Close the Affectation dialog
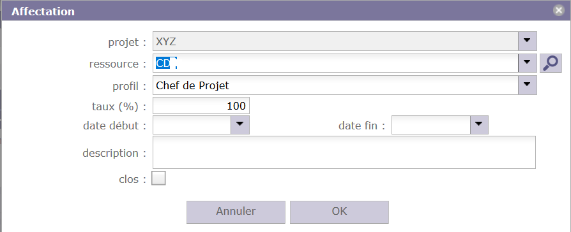The width and height of the screenshot is (571, 232). coord(559,11)
